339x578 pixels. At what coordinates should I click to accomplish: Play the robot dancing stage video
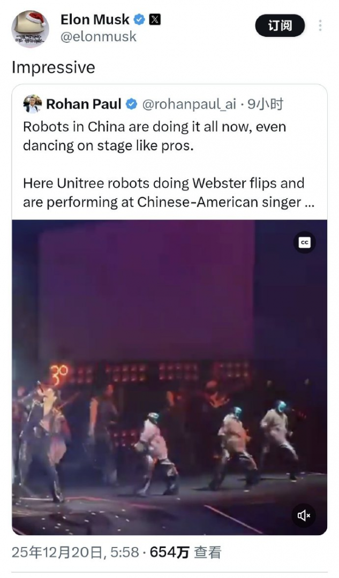coord(169,377)
